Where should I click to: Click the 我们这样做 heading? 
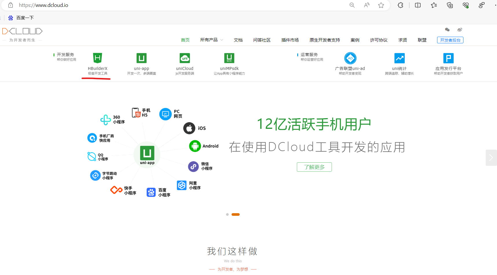(x=232, y=251)
